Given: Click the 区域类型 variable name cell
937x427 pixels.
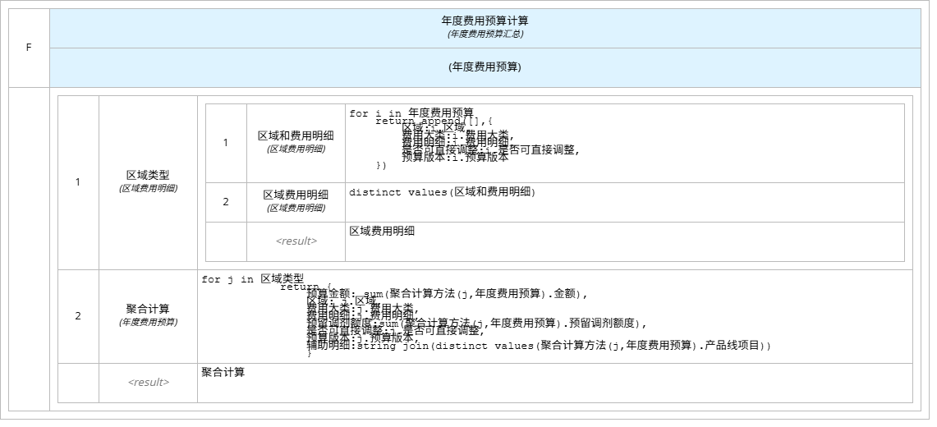Looking at the screenshot, I should coord(148,181).
